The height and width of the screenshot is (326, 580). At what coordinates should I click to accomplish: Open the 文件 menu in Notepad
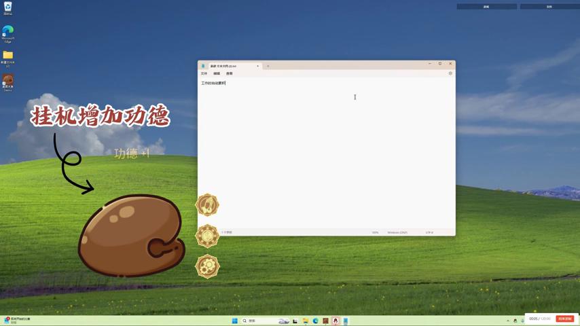click(x=204, y=73)
